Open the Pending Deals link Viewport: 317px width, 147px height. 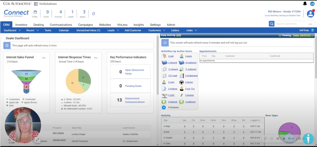tap(133, 86)
